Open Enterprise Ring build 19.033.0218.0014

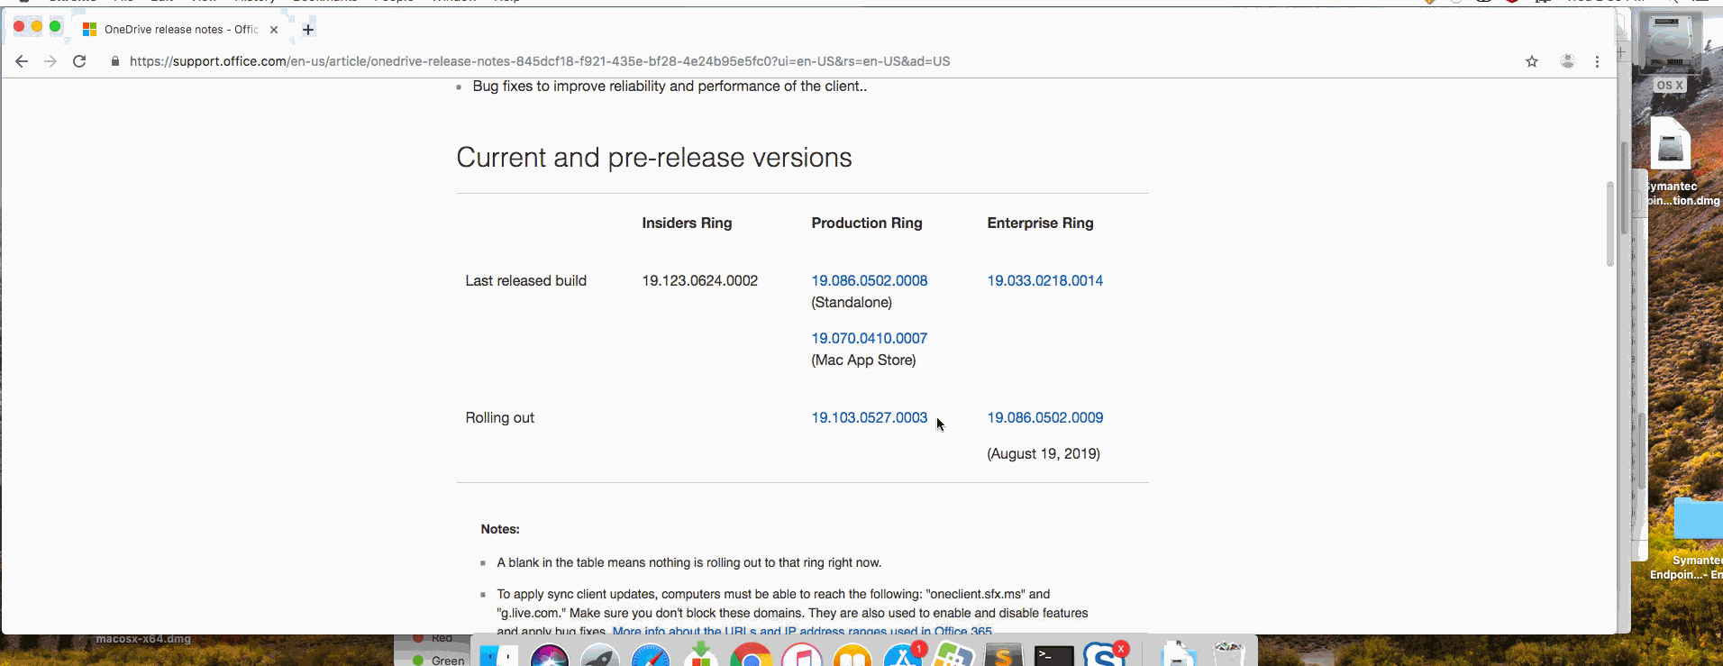point(1044,280)
